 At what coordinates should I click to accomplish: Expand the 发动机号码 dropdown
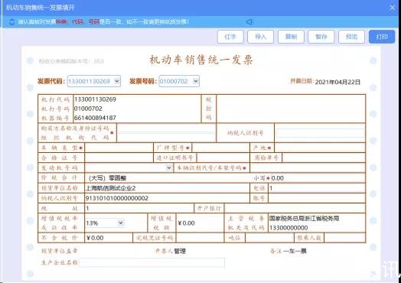click(x=169, y=168)
